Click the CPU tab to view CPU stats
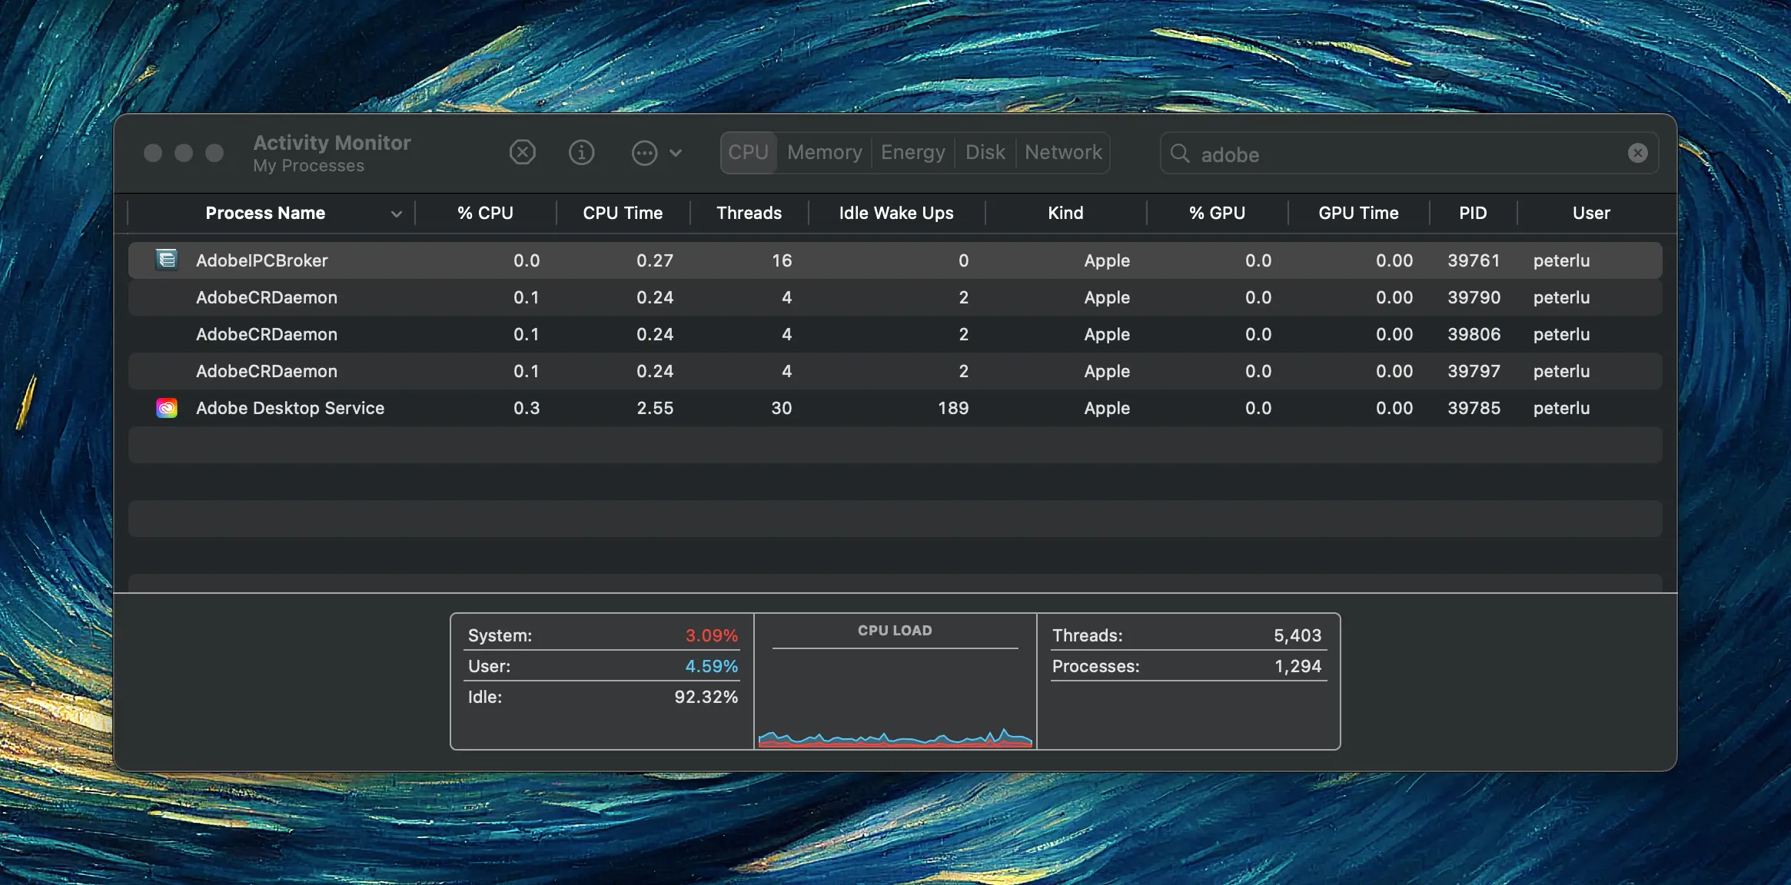The height and width of the screenshot is (885, 1791). coord(747,152)
